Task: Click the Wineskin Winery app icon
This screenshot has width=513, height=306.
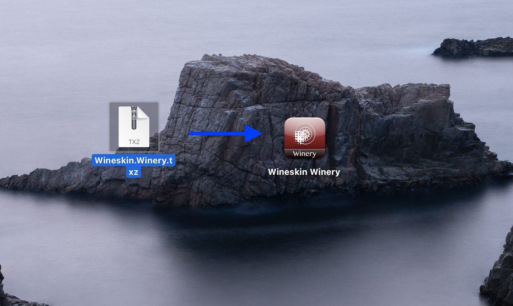Action: point(305,138)
